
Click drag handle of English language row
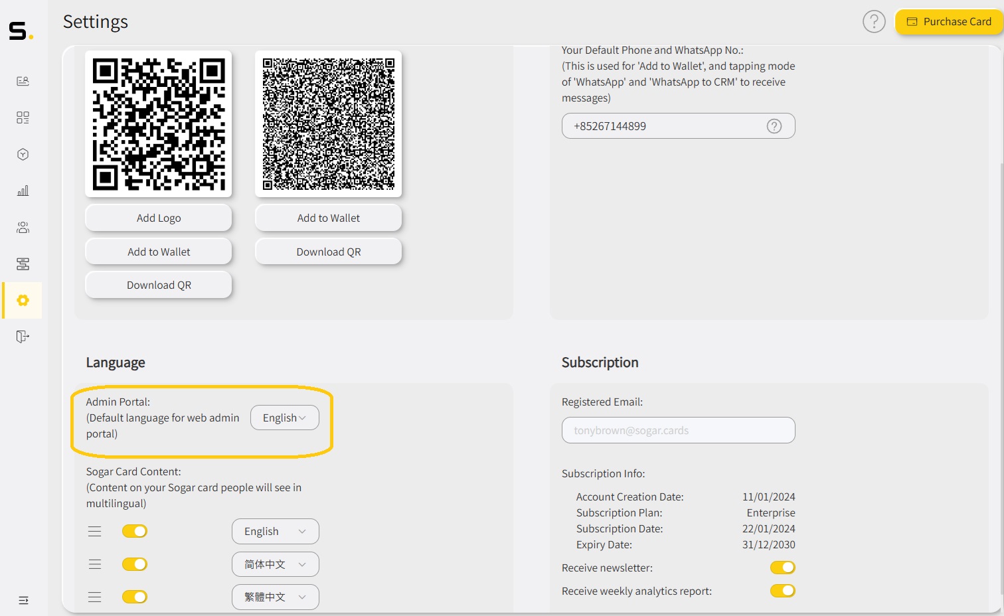[95, 531]
